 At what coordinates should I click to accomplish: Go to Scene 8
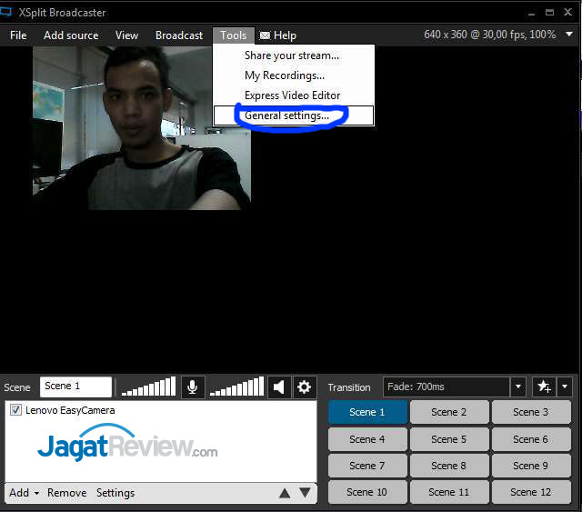(x=449, y=466)
